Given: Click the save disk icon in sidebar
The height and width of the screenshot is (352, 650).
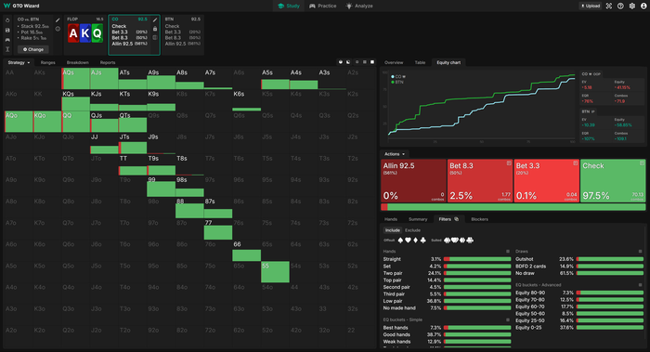Looking at the screenshot, I should [7, 30].
